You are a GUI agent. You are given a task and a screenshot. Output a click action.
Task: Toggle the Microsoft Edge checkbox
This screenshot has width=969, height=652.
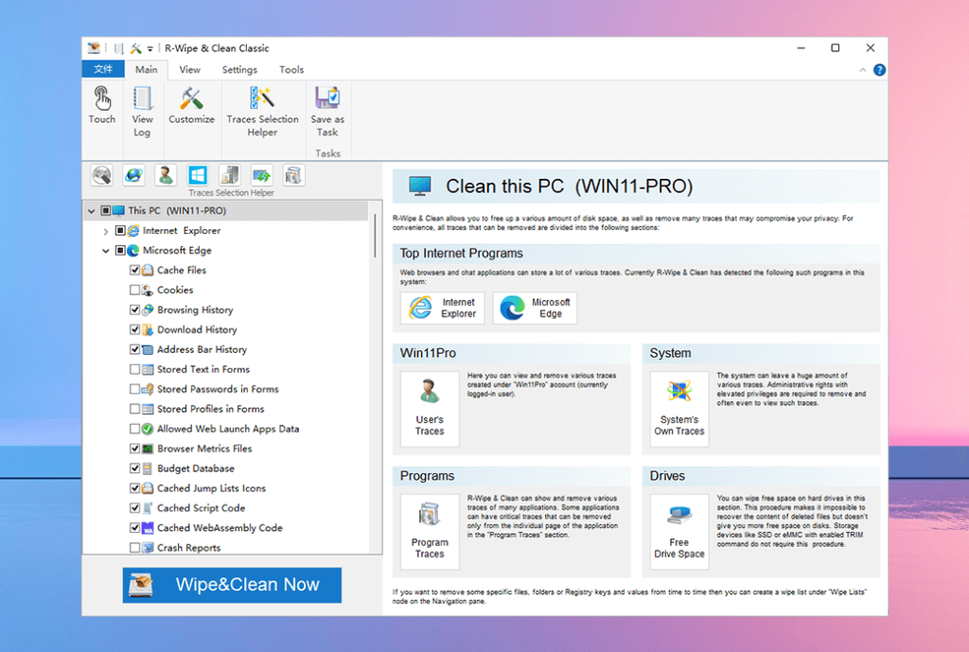(x=120, y=250)
